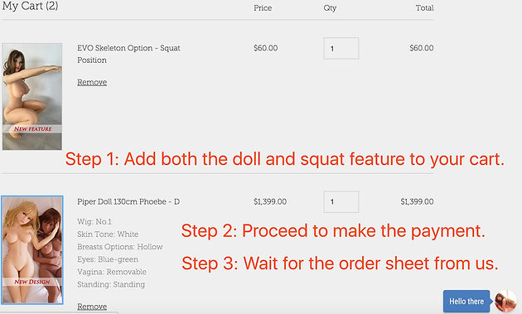Open the EVO Skeleton Option product title
Image resolution: width=522 pixels, height=314 pixels.
pos(128,54)
